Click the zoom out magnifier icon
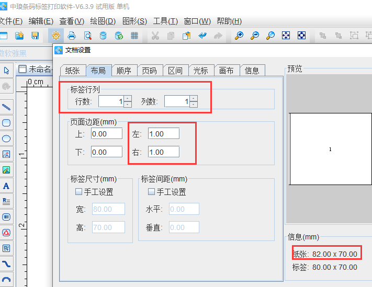This screenshot has height=287, width=372. [255, 36]
